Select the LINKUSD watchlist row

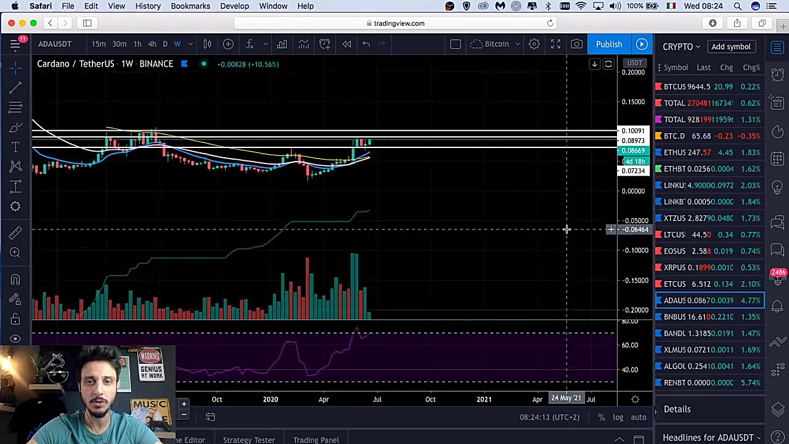click(x=709, y=185)
